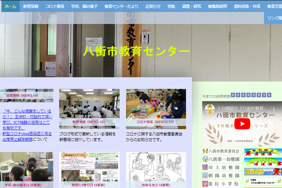This screenshot has width=282, height=188.
Task: Open the 学校・園の様子(2.28新着) thumbnail
Action: pos(26,170)
